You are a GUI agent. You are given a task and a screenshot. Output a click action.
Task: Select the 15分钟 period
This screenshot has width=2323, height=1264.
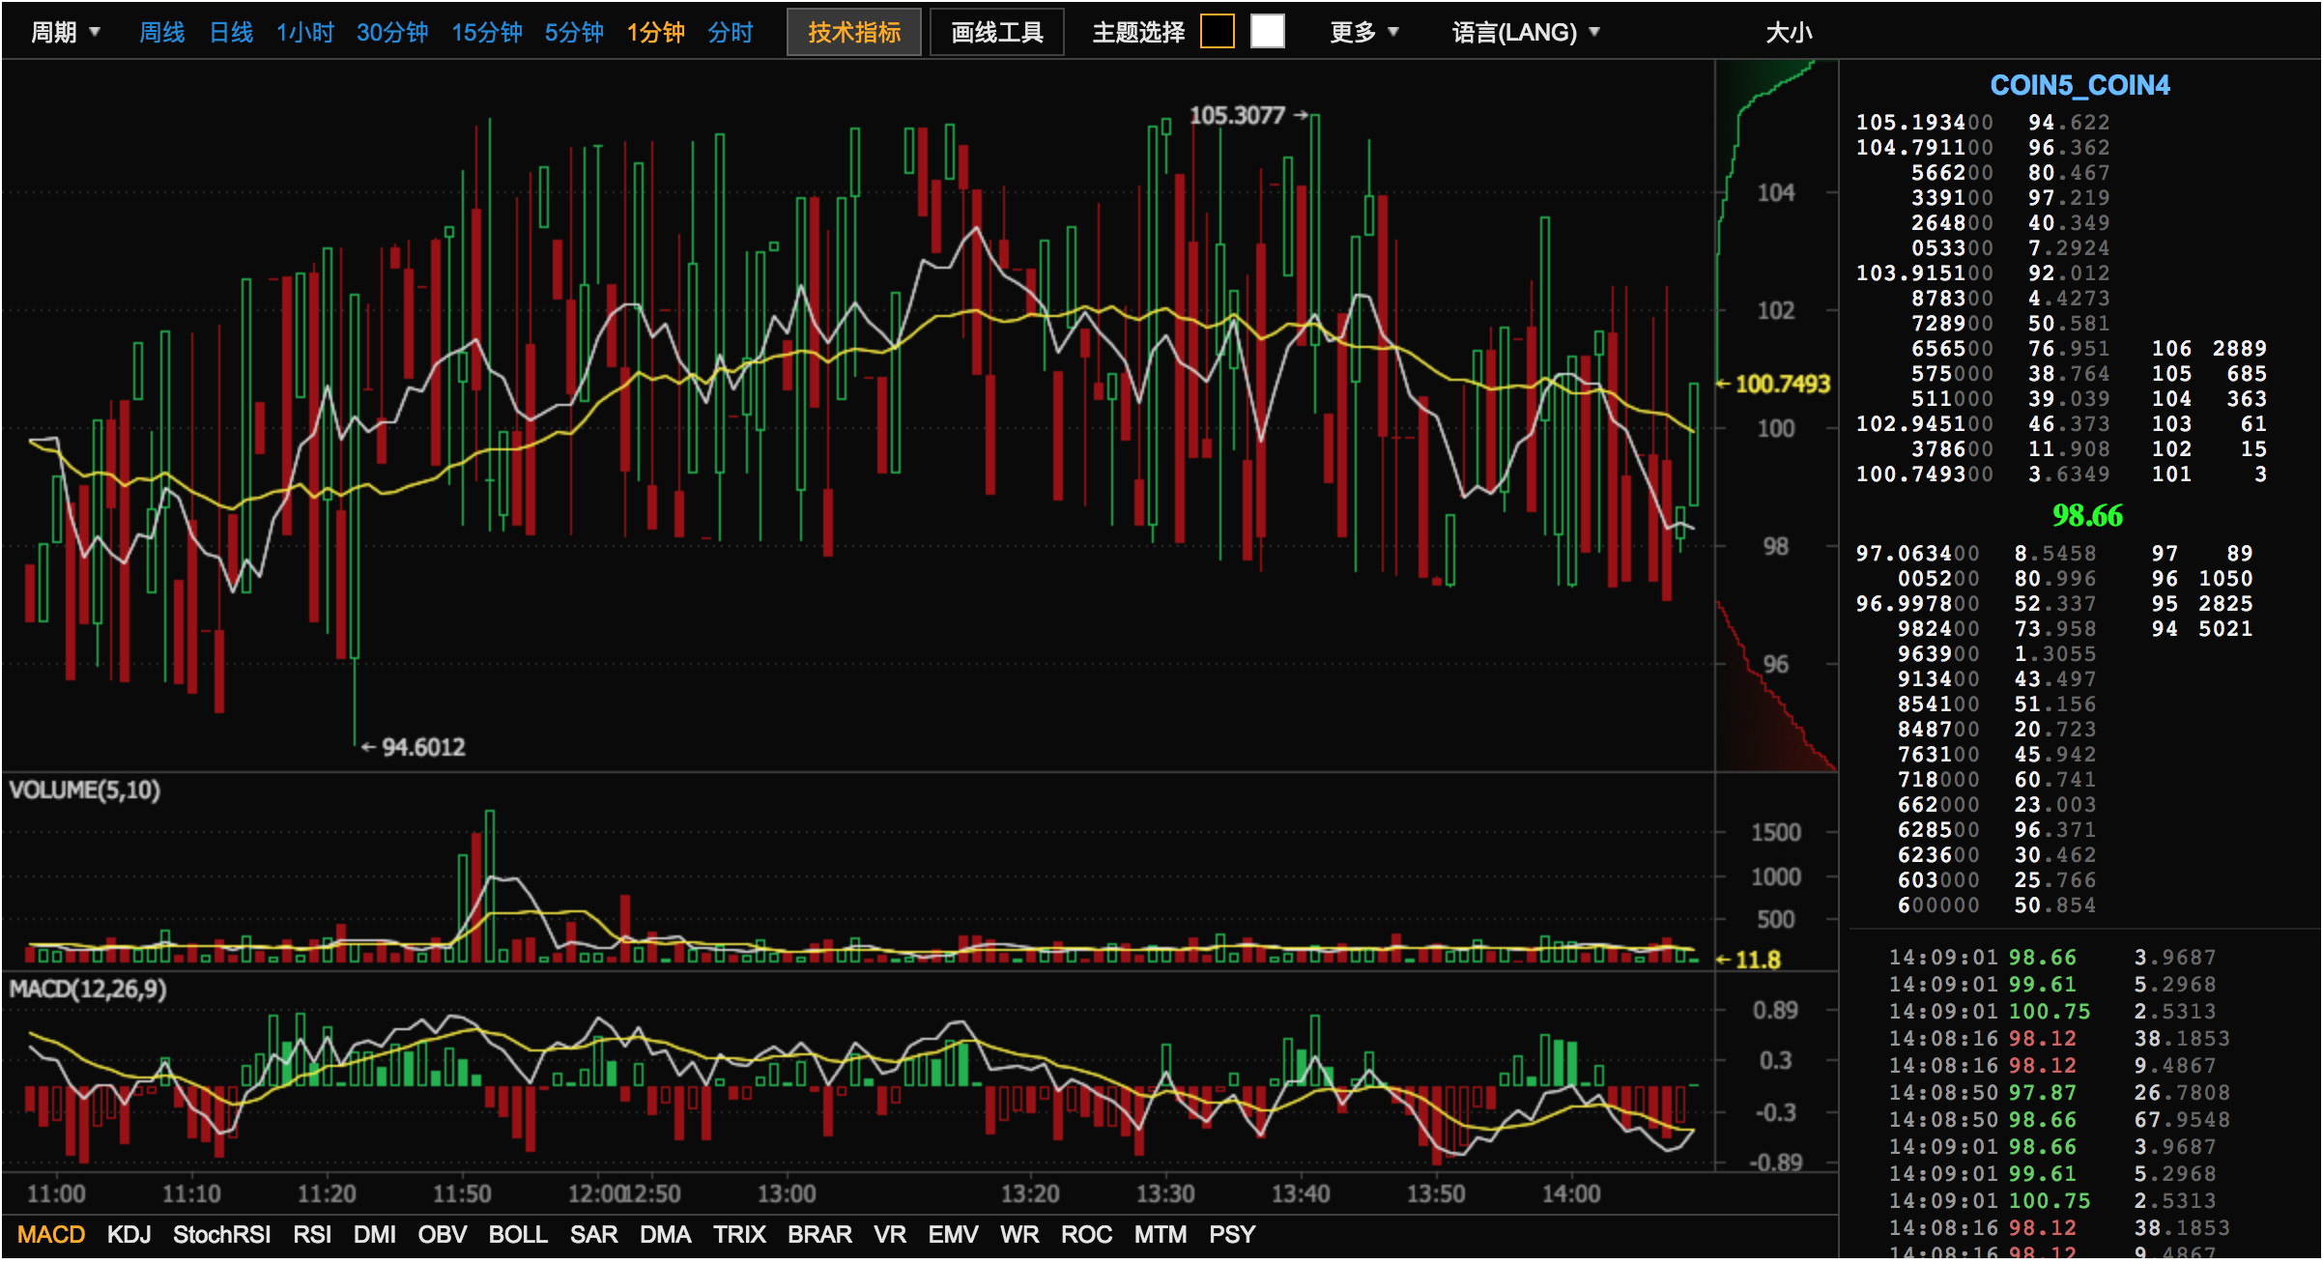486,32
